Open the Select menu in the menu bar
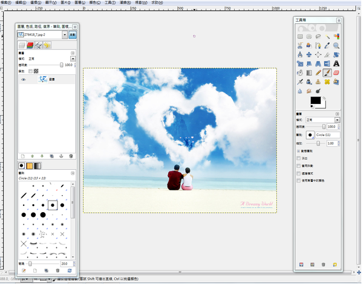The image size is (363, 290). click(x=36, y=2)
